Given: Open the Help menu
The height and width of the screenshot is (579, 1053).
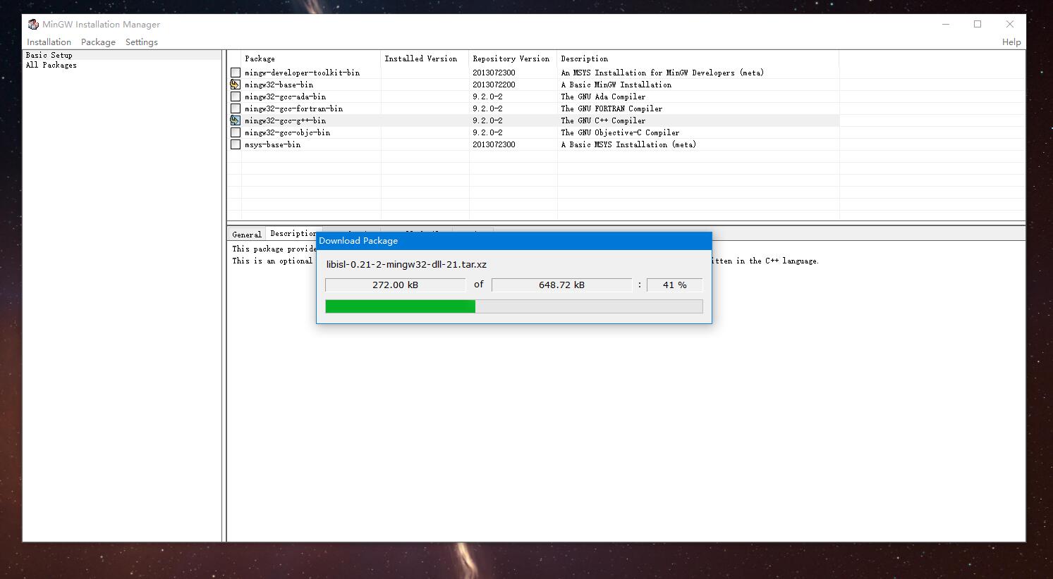Looking at the screenshot, I should [1011, 42].
